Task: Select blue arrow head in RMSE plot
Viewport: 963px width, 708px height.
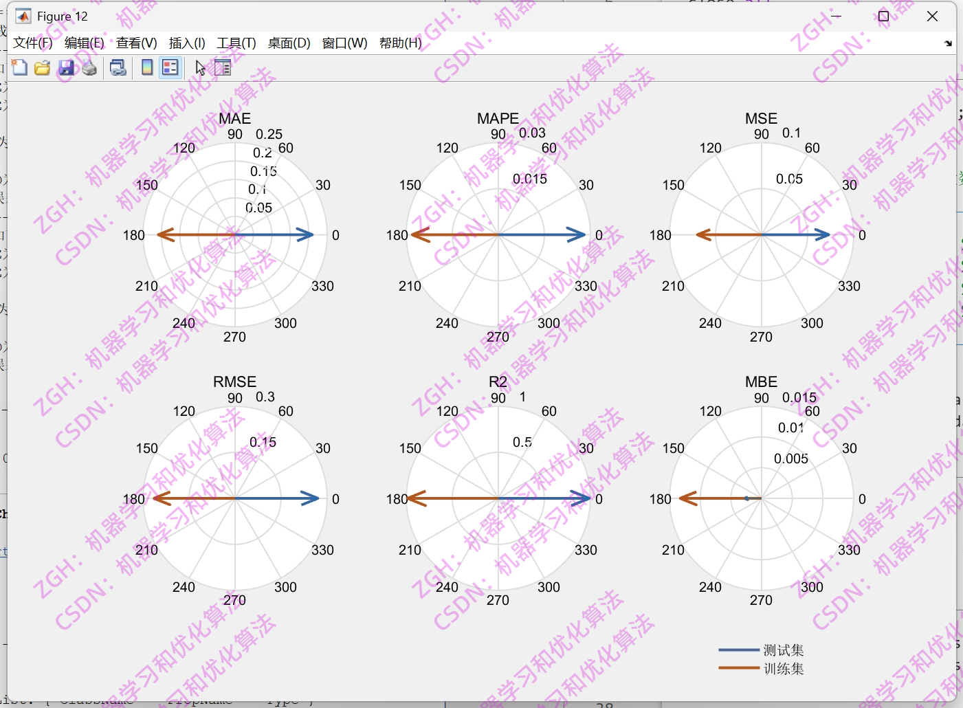Action: pyautogui.click(x=311, y=498)
